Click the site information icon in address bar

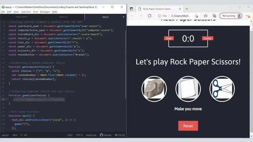(159, 16)
